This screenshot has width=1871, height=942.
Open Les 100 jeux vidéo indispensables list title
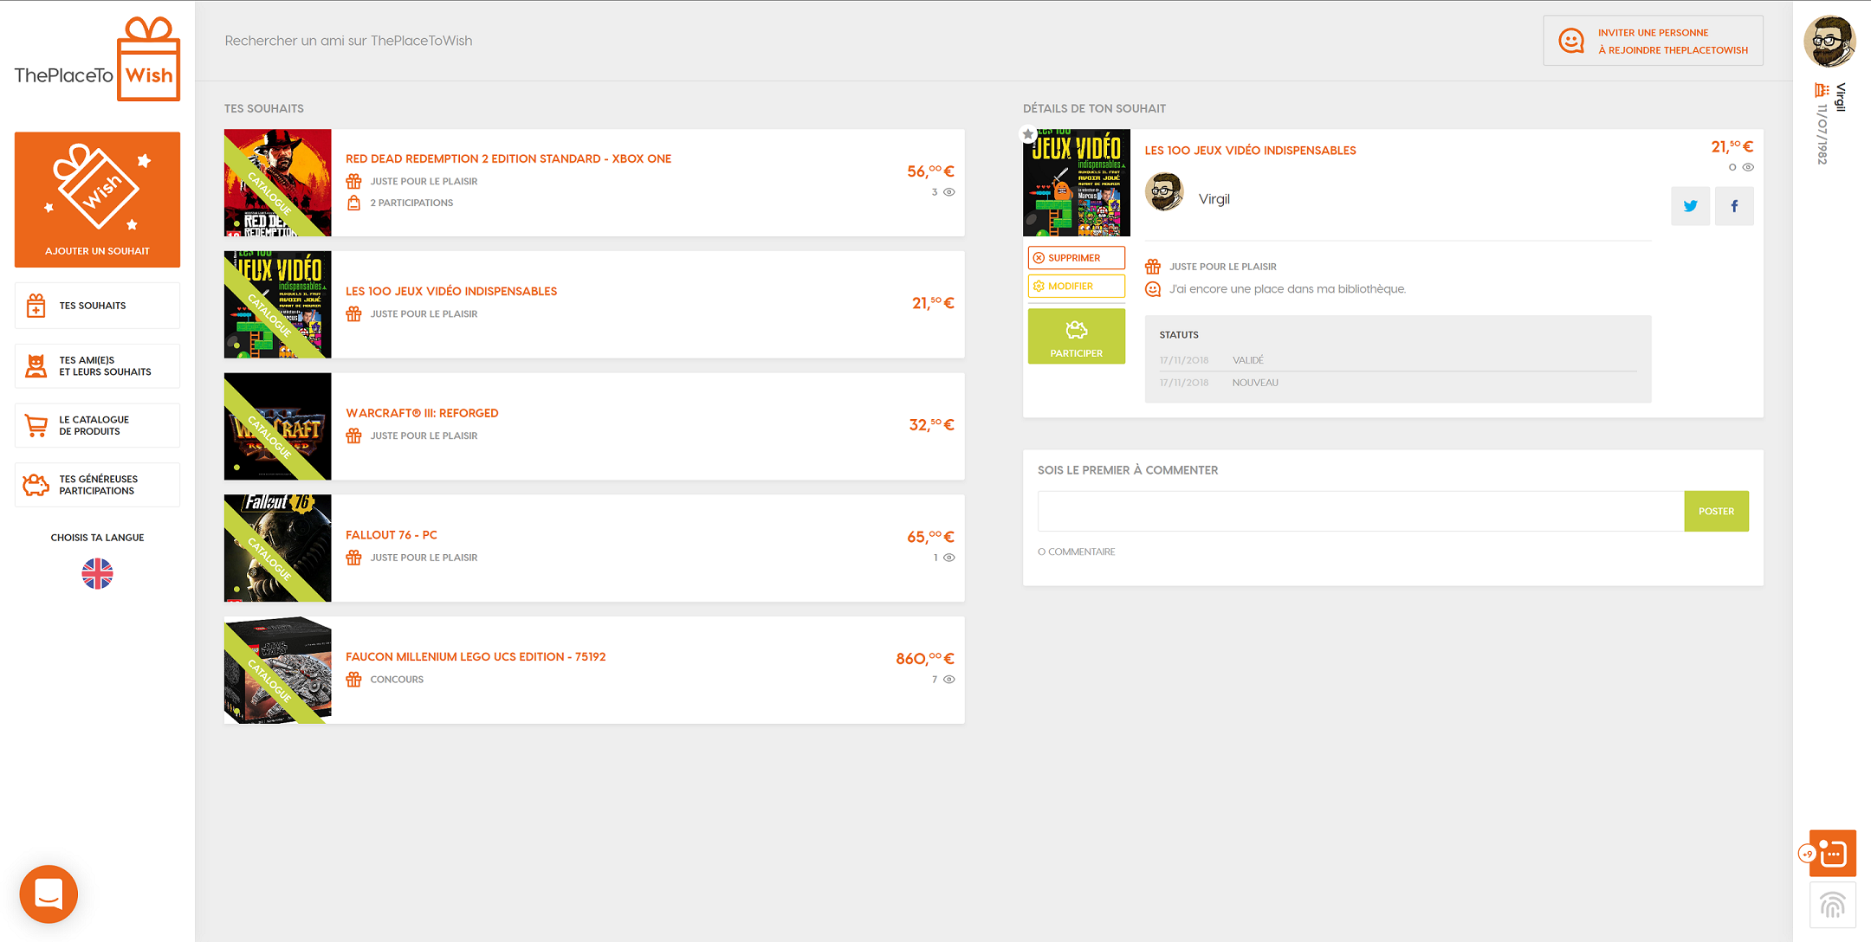[x=451, y=291]
